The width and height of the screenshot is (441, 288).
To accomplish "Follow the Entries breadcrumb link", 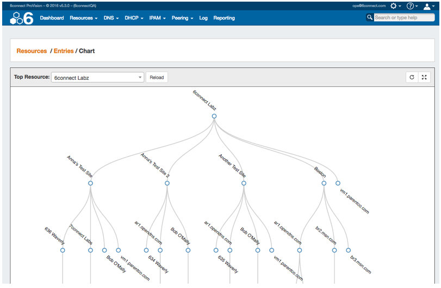I will 64,51.
